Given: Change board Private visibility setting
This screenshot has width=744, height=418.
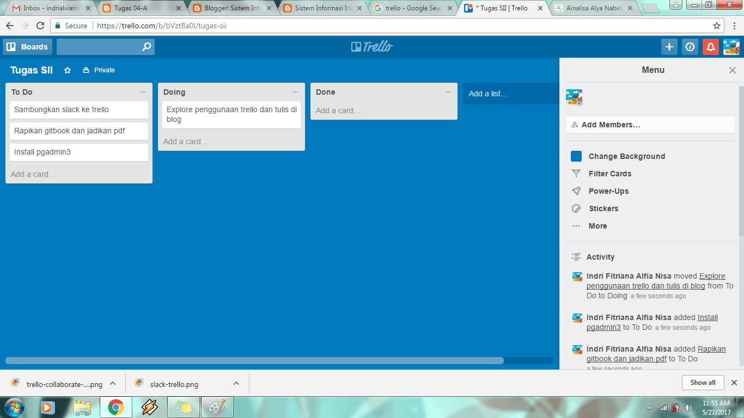Looking at the screenshot, I should [x=99, y=70].
